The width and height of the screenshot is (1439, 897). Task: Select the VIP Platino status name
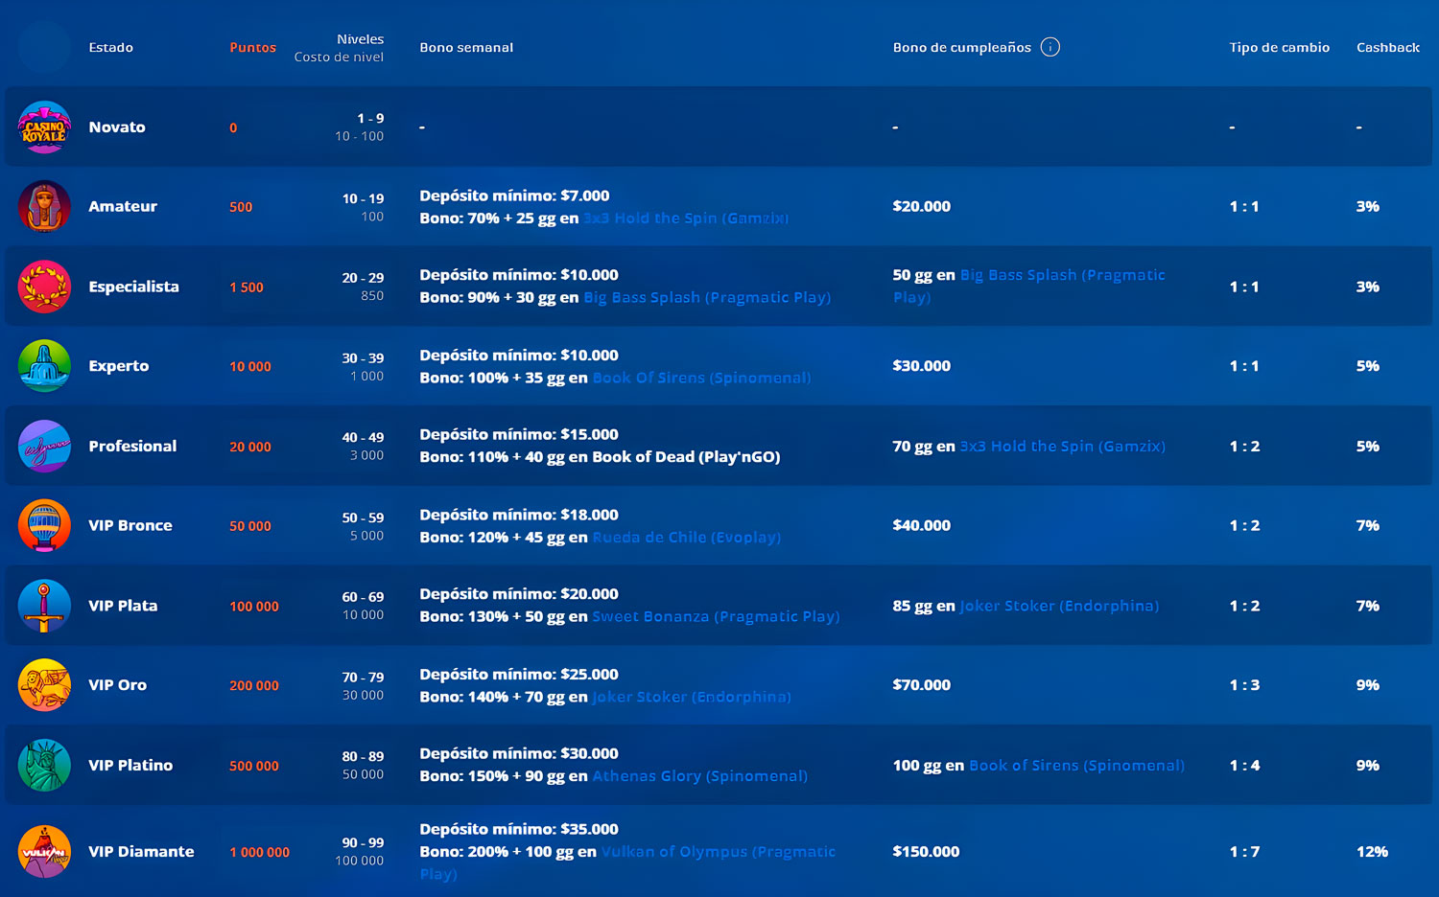(x=130, y=765)
